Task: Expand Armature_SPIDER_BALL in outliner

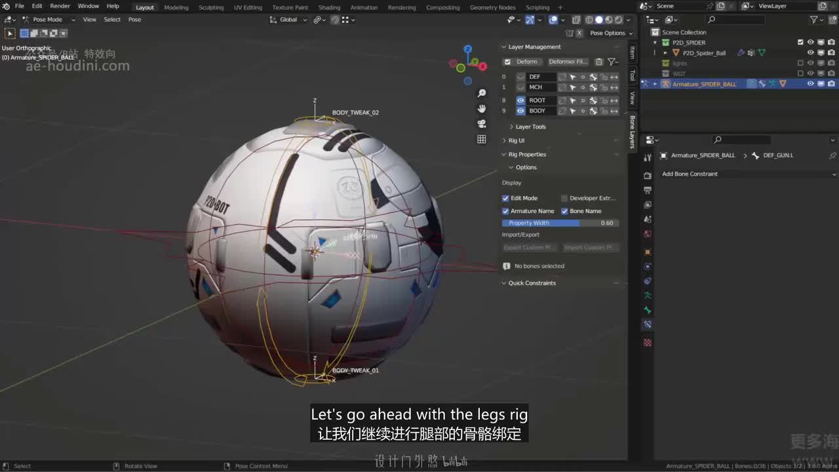Action: (x=655, y=84)
